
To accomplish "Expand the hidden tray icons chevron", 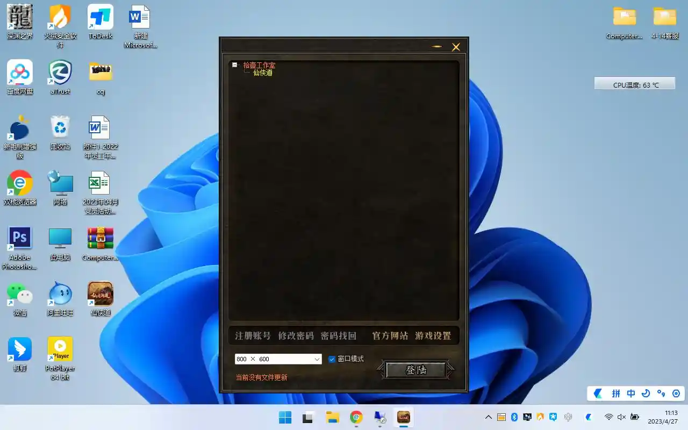I will click(488, 417).
